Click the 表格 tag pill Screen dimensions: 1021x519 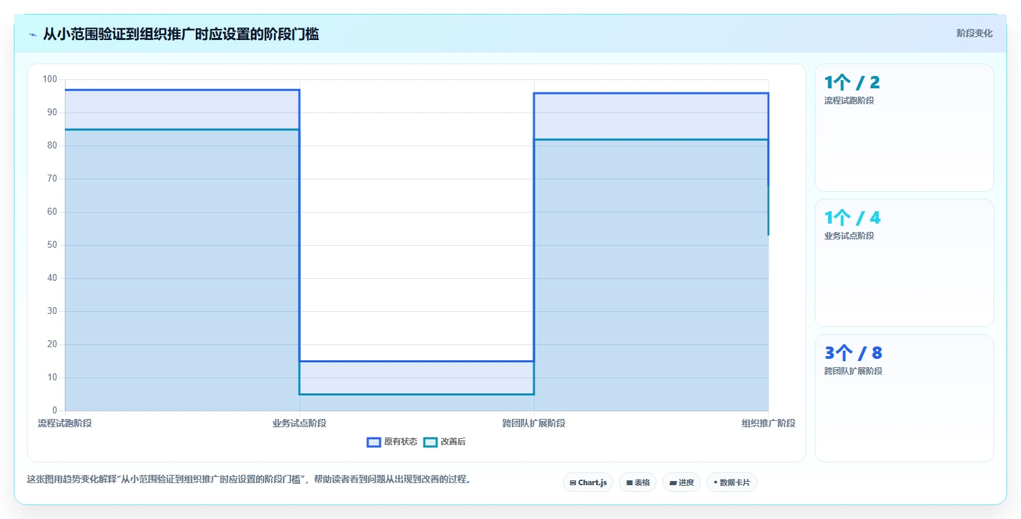pyautogui.click(x=637, y=482)
